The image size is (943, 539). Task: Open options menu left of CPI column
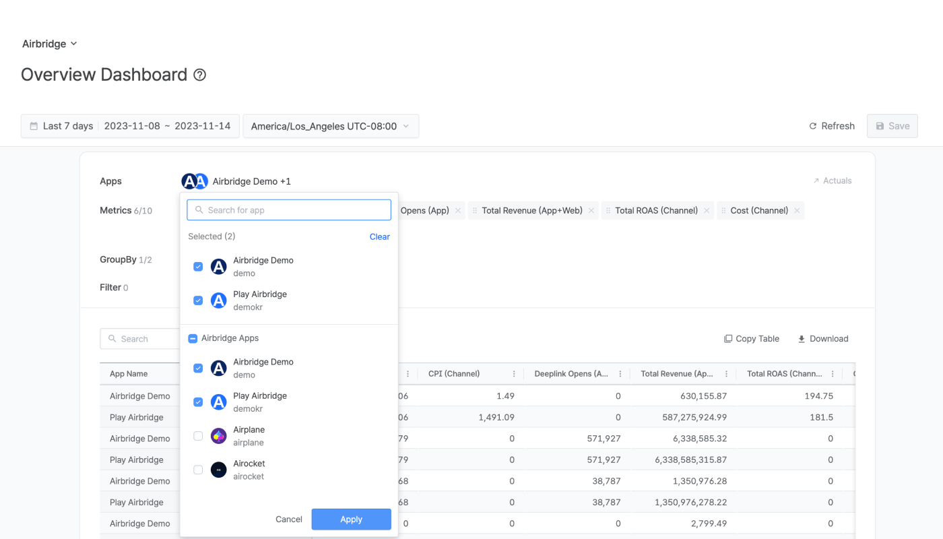coord(408,374)
